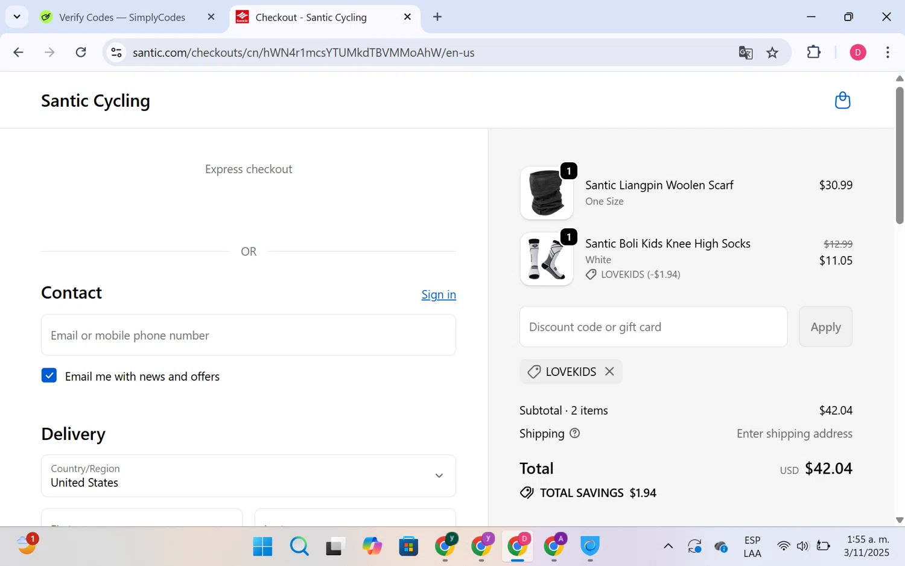The width and height of the screenshot is (905, 566).
Task: Open a new browser tab
Action: pyautogui.click(x=437, y=17)
